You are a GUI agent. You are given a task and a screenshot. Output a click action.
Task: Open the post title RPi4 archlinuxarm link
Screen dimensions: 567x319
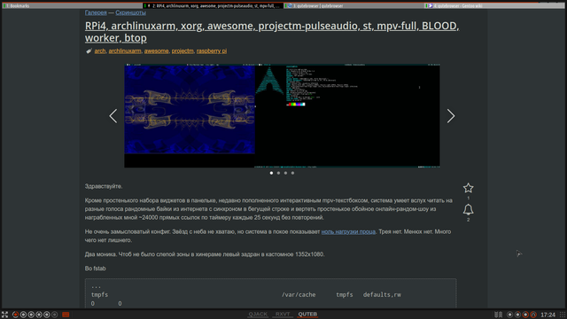tap(272, 32)
